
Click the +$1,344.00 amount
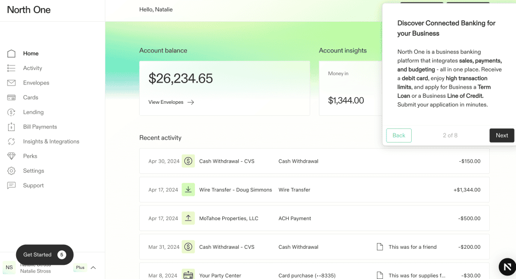coord(467,190)
